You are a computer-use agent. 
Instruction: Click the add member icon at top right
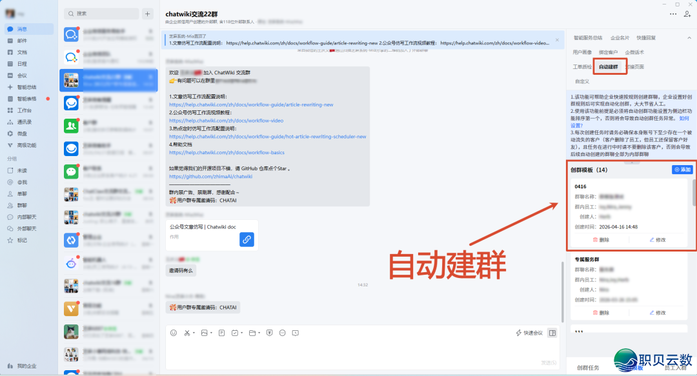click(687, 14)
